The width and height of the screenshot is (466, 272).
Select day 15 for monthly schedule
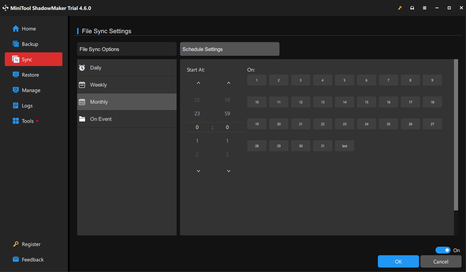[x=367, y=102]
